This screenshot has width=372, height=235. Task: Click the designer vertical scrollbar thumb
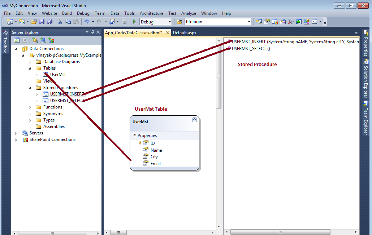pos(219,76)
